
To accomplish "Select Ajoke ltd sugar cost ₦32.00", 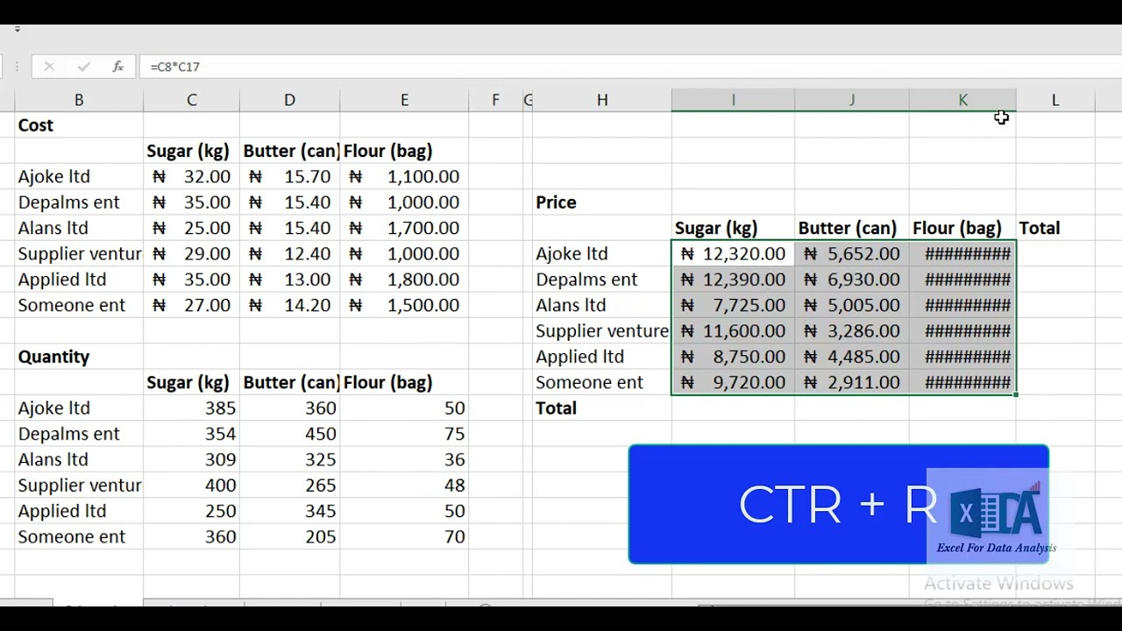I will click(x=191, y=177).
